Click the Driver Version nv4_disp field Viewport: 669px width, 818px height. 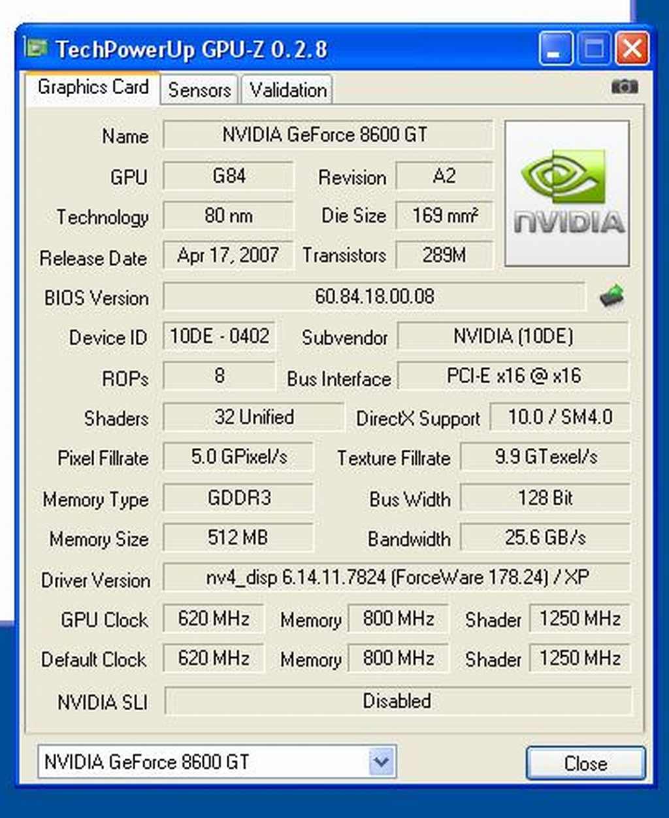pyautogui.click(x=397, y=578)
